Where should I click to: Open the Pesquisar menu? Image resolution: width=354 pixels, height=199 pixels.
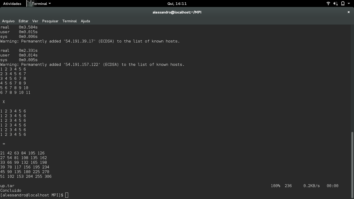[x=50, y=21]
